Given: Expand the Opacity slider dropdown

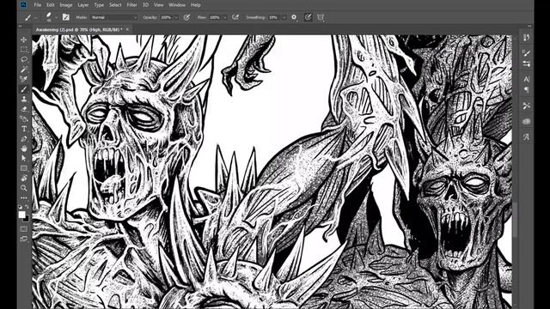Looking at the screenshot, I should tap(176, 17).
